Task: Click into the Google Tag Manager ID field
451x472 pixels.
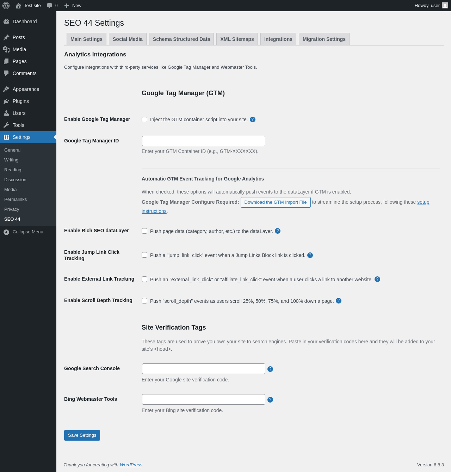Action: pyautogui.click(x=204, y=141)
